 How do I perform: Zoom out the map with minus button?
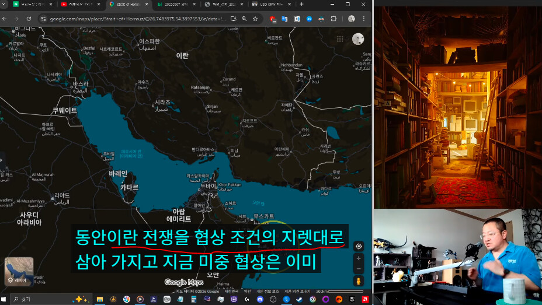pos(359,268)
